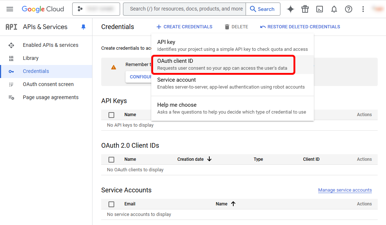Click the Search button

(263, 9)
